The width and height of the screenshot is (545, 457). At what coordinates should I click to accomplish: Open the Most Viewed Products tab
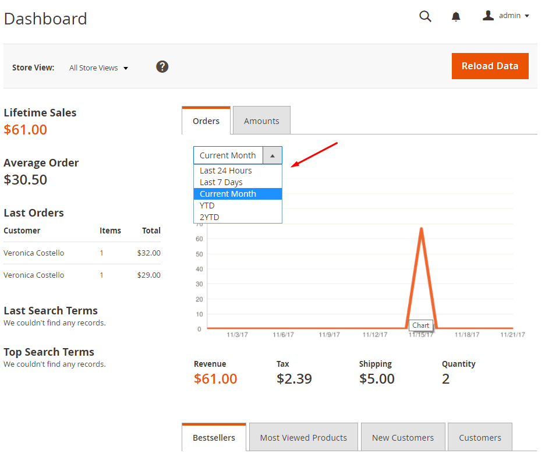303,437
